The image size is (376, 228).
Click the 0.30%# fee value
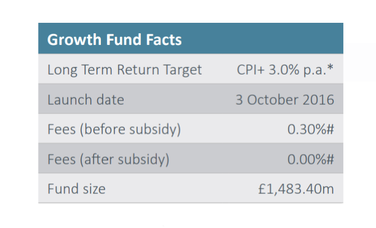311,129
